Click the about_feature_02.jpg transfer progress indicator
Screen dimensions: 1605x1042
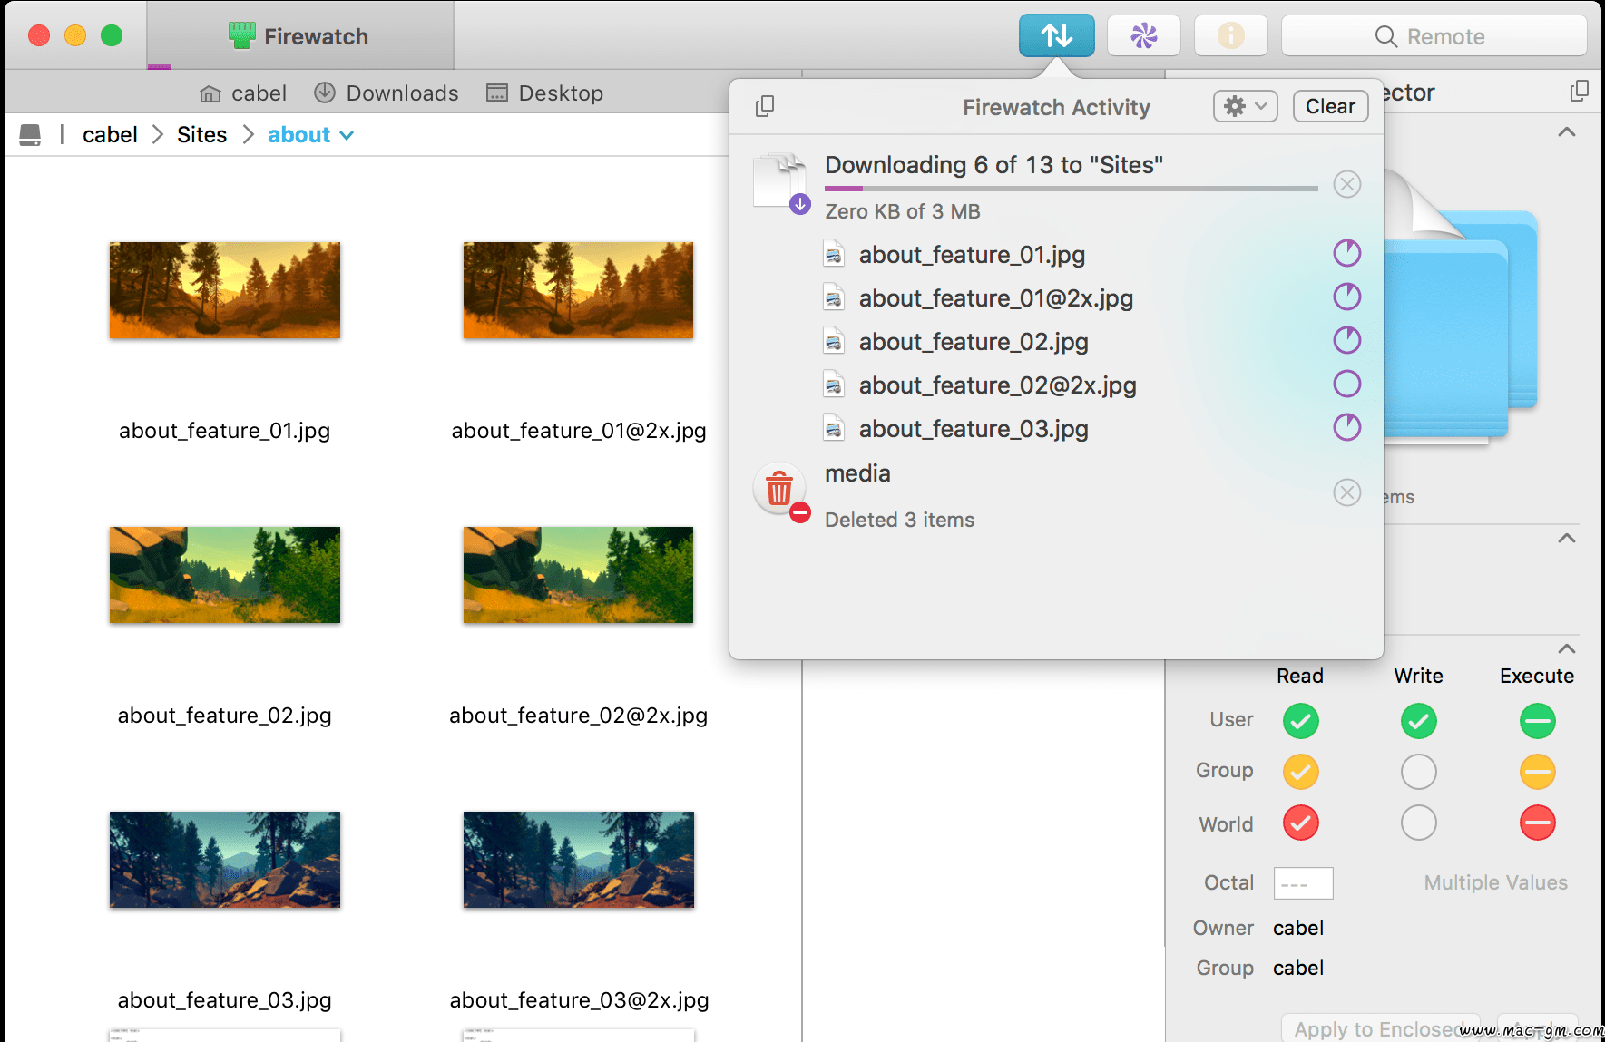[1347, 340]
